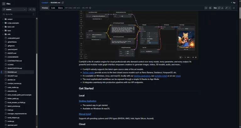Expand the output folder
This screenshot has height=128, width=241.
point(3,19)
